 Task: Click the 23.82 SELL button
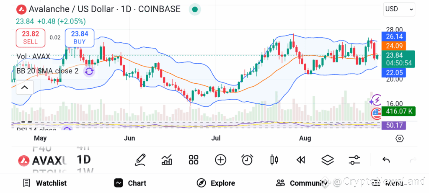[30, 38]
